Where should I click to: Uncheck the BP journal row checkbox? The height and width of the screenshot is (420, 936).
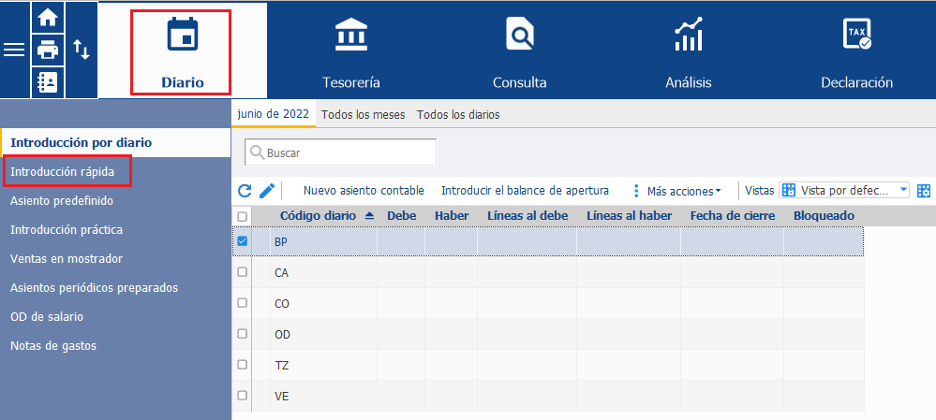[x=243, y=241]
